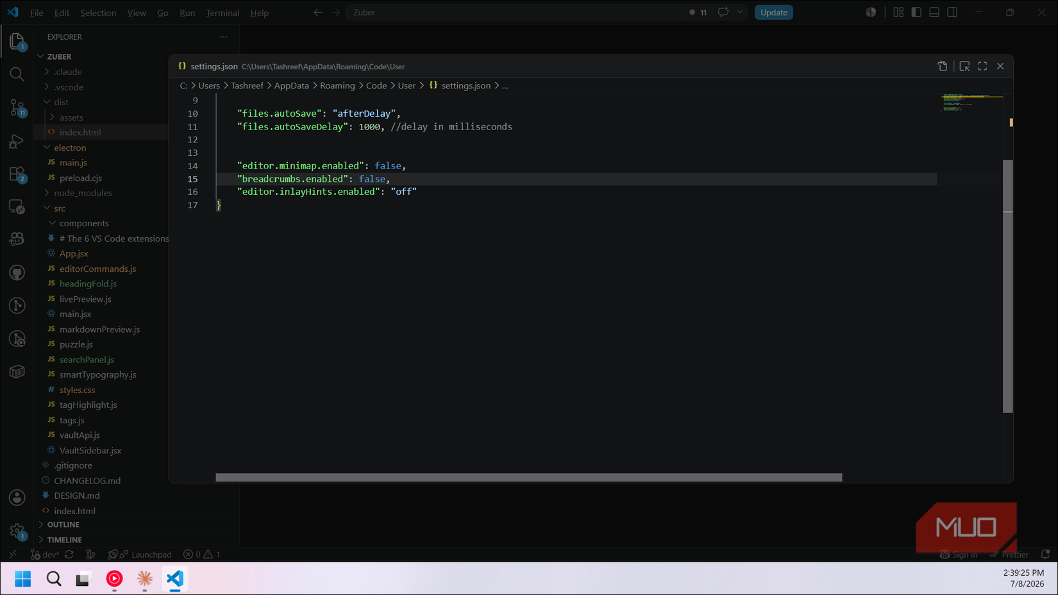
Task: Open the Search view in activity bar
Action: 17,74
